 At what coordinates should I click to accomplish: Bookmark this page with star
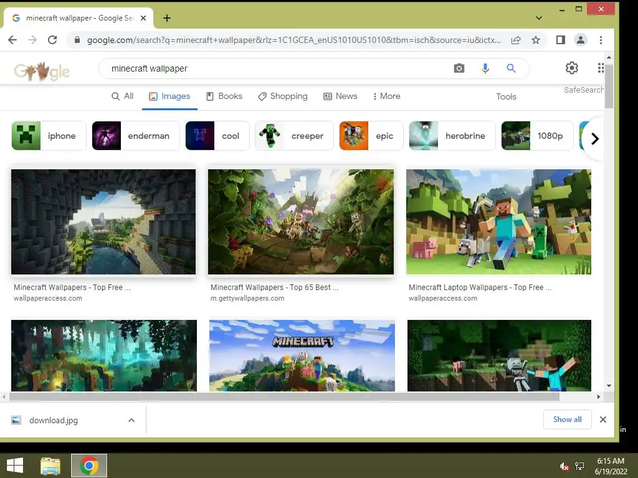[536, 40]
